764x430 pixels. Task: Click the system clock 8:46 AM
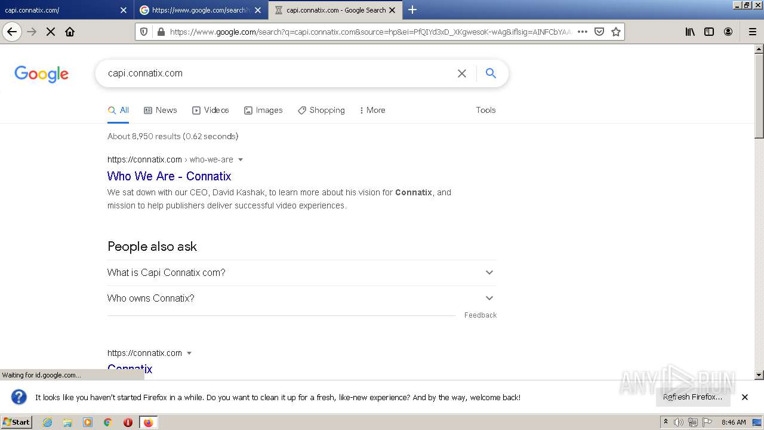tap(734, 422)
